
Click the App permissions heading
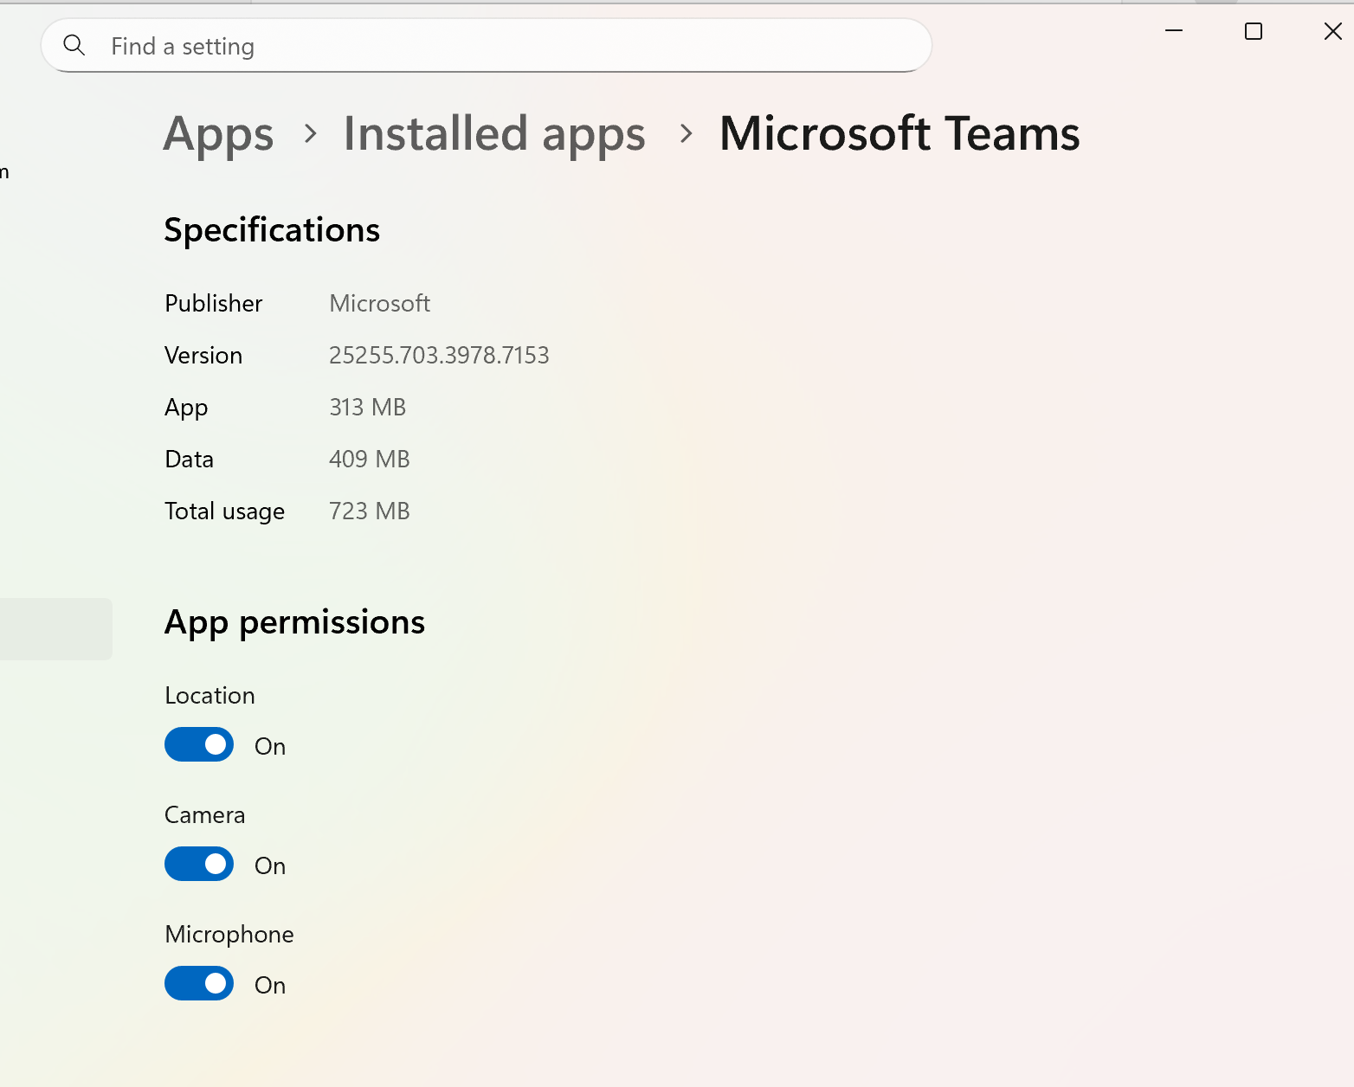click(x=294, y=623)
